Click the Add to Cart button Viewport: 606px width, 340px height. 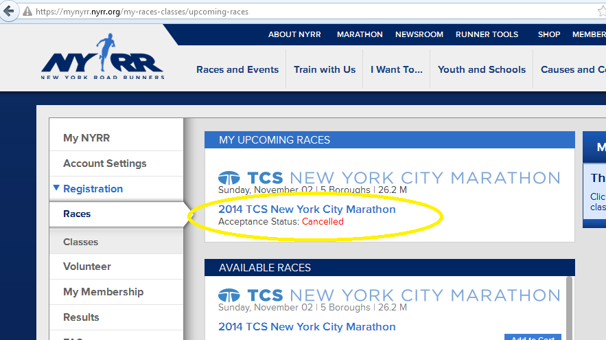[533, 337]
